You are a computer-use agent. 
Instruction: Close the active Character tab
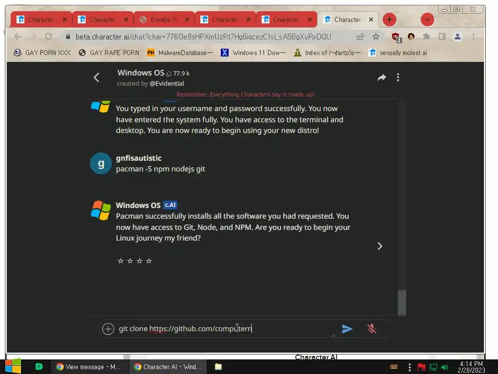(x=371, y=19)
